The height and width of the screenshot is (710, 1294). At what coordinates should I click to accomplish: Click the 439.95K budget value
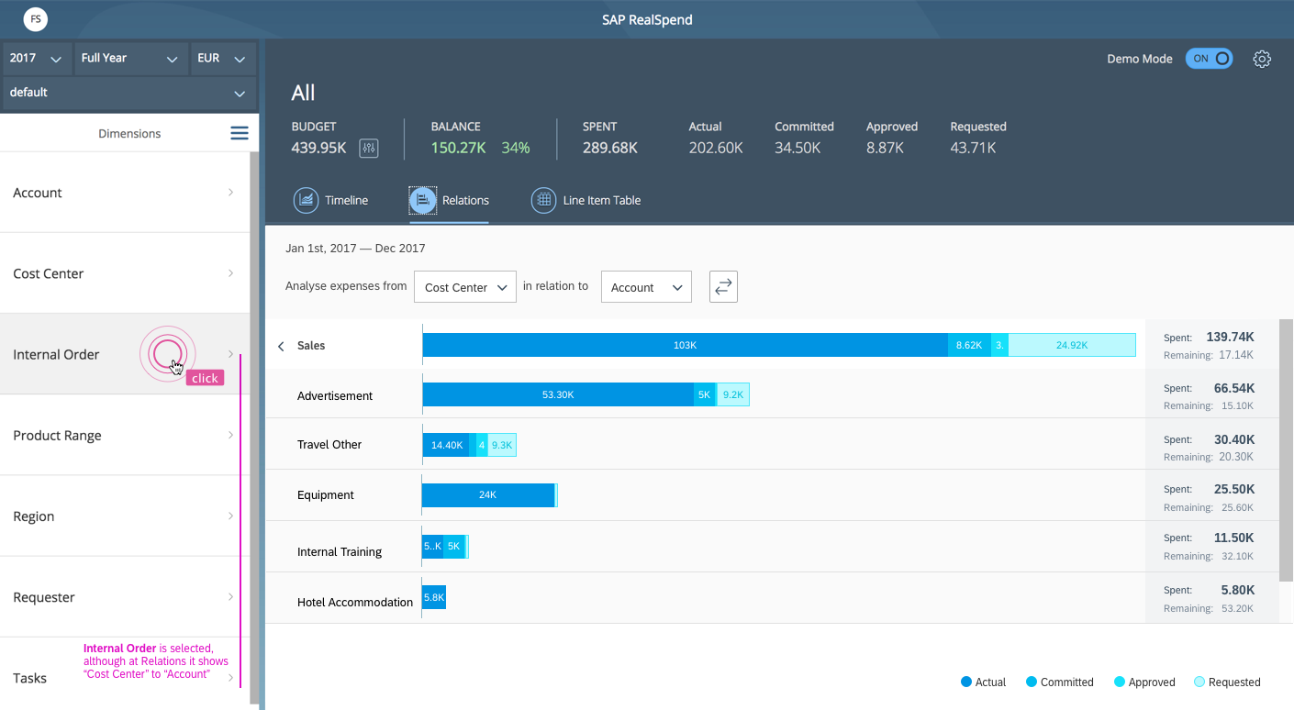318,148
